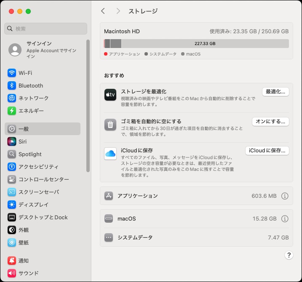Go back with the left chevron

pos(103,11)
